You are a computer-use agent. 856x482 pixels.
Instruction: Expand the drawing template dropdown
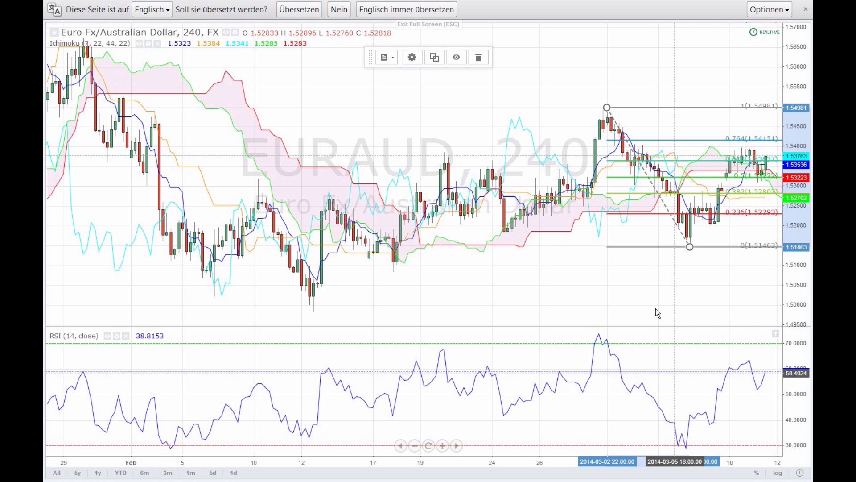point(387,58)
